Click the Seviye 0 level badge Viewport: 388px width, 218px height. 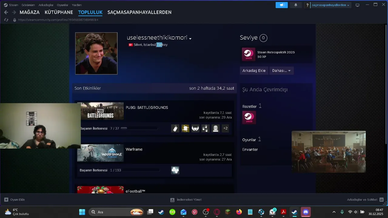(263, 38)
